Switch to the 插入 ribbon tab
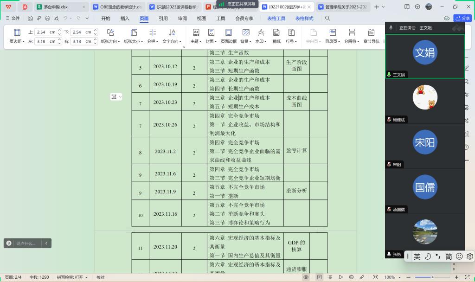This screenshot has height=282, width=475. (125, 19)
